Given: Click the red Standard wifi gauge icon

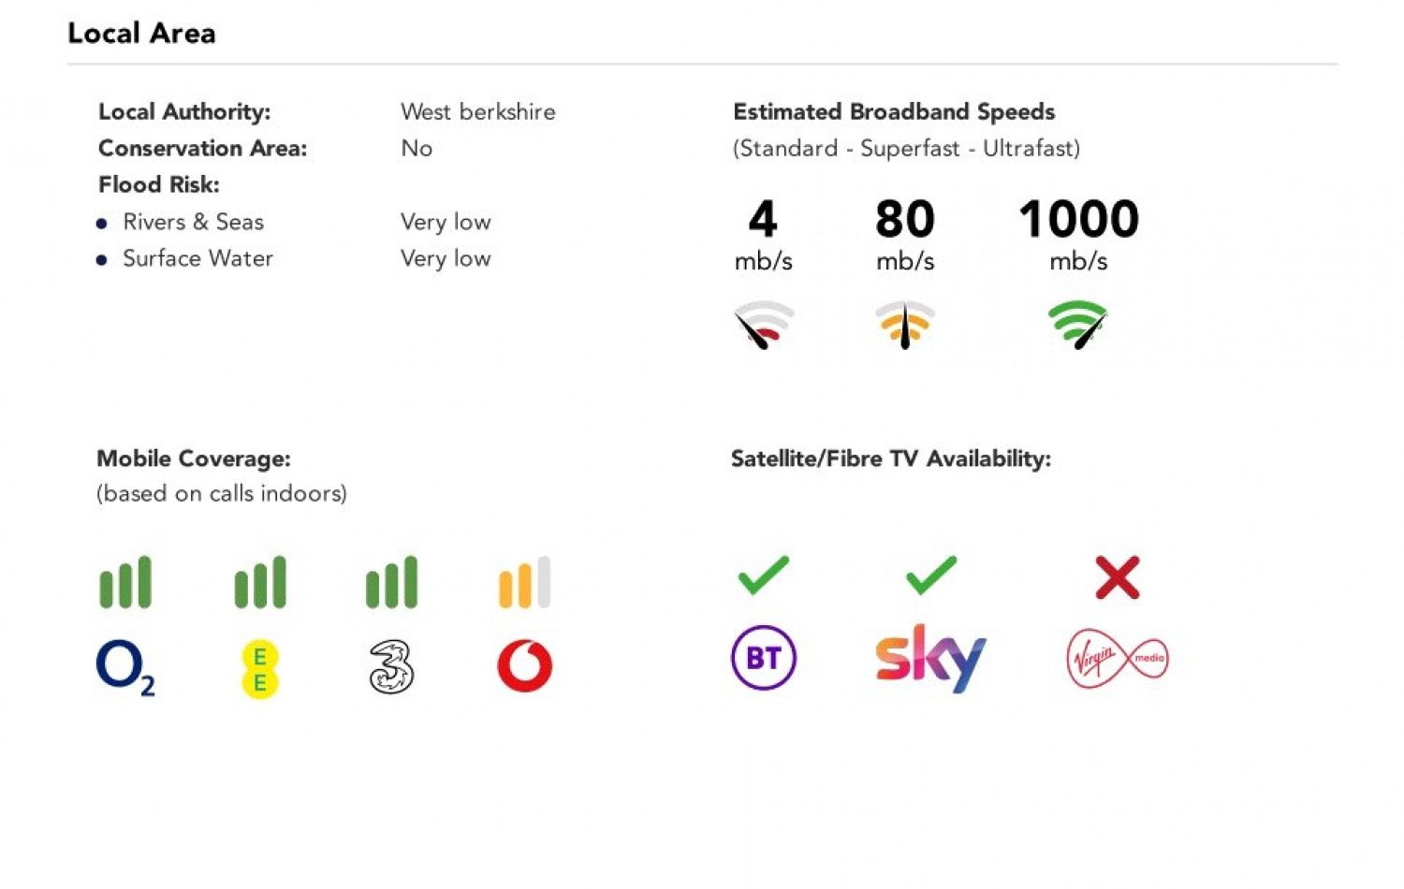Looking at the screenshot, I should point(764,324).
